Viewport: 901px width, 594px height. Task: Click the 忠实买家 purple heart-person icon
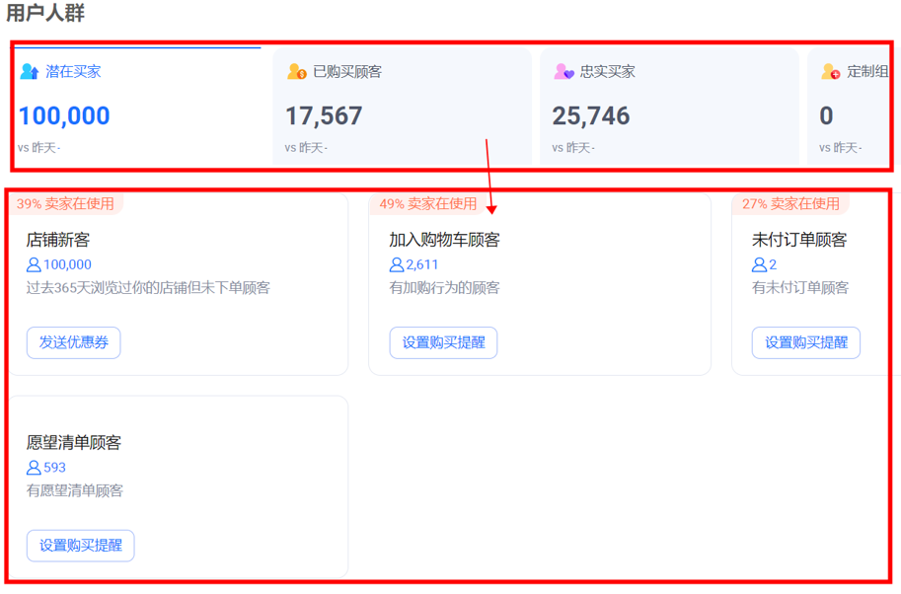click(563, 72)
